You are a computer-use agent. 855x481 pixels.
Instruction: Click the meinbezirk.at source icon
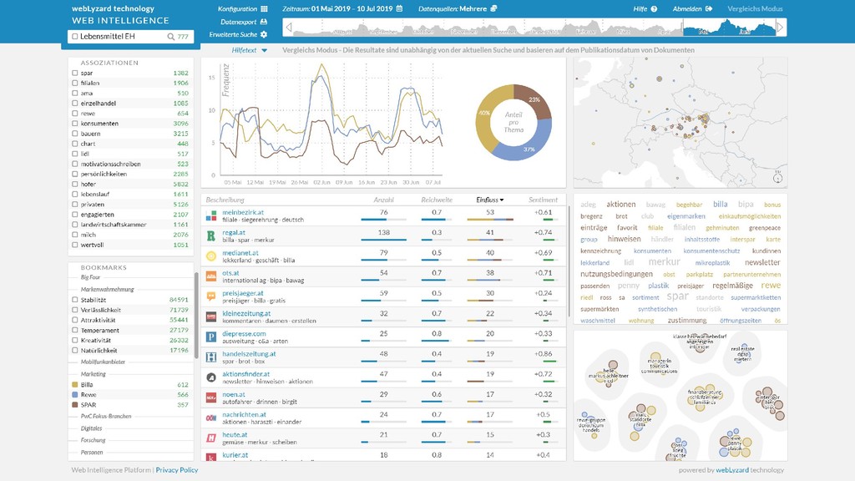211,216
